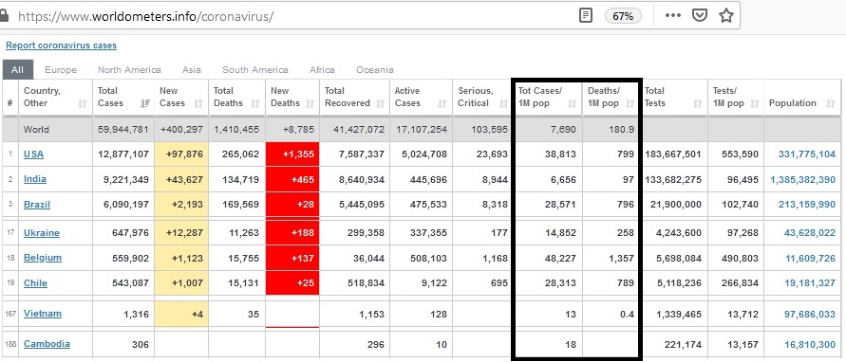The image size is (846, 362).
Task: Select Cambodia total cases 306
Action: [x=141, y=344]
